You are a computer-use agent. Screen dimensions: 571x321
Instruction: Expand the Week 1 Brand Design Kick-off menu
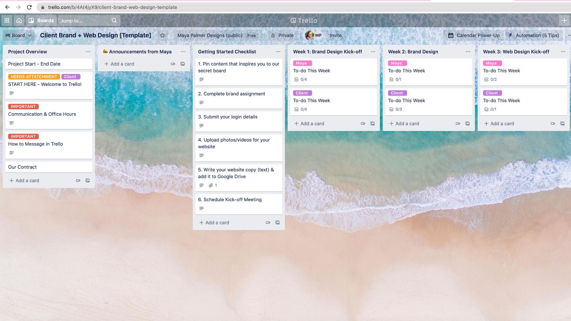[x=373, y=51]
